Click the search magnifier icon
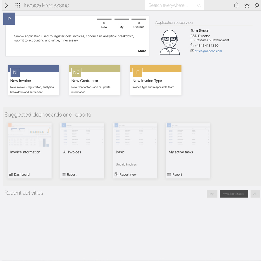Screen dimensions: 261x261 click(x=199, y=6)
